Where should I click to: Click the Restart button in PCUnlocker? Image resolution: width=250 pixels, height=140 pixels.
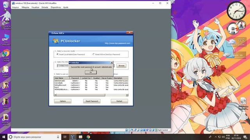pyautogui.click(x=119, y=101)
